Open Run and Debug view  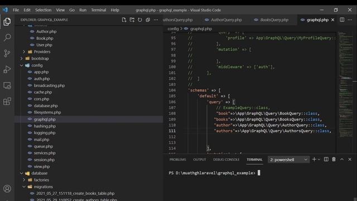(x=7, y=69)
